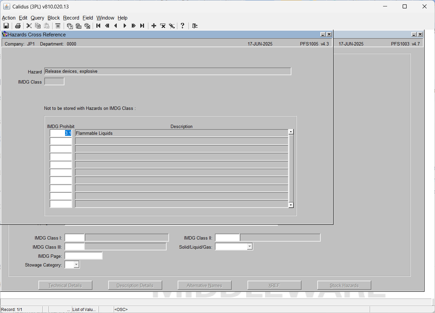Click the scroll-down arrow of IMDG Prohibit list
Image resolution: width=435 pixels, height=313 pixels.
[x=291, y=205]
